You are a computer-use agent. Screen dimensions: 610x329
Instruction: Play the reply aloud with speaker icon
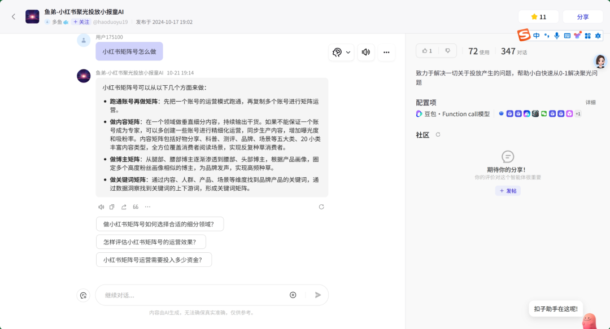101,207
